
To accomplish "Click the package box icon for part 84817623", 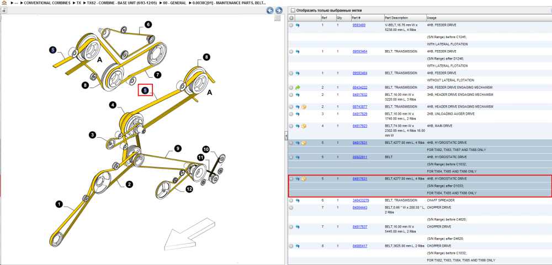I will coord(304,126).
